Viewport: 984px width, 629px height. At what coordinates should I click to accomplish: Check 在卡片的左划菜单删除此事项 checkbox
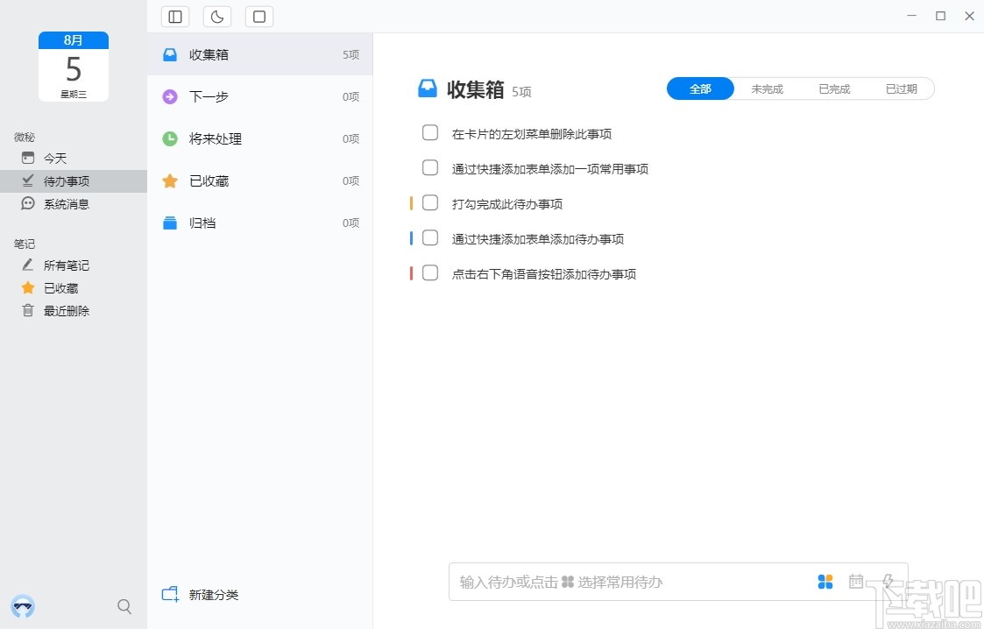(x=430, y=132)
